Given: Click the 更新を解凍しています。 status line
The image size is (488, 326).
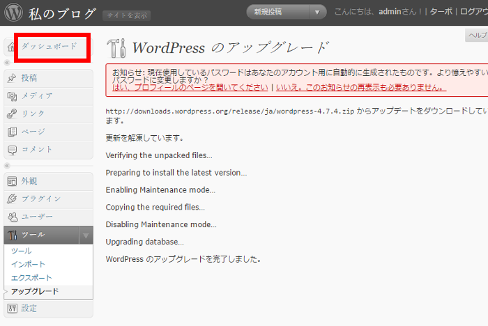Looking at the screenshot, I should pos(144,138).
